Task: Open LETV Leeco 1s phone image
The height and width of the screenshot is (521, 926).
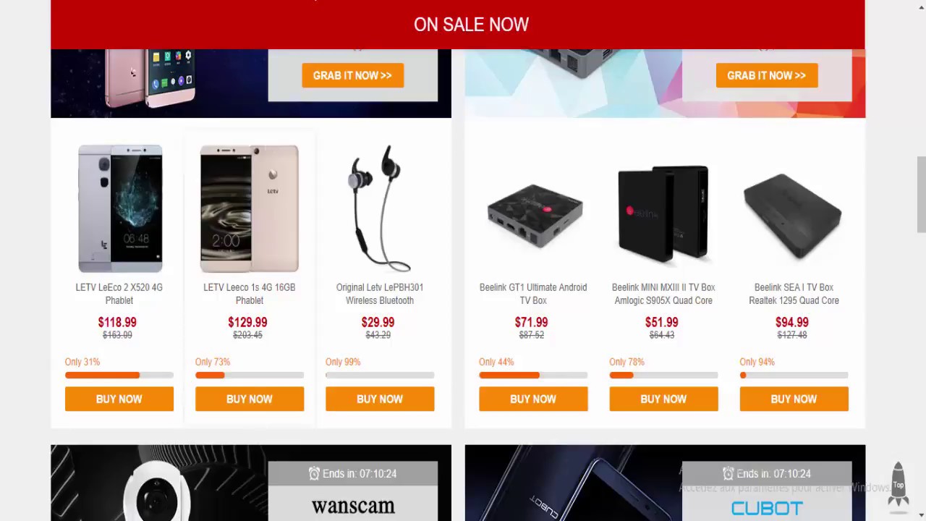Action: (x=250, y=208)
